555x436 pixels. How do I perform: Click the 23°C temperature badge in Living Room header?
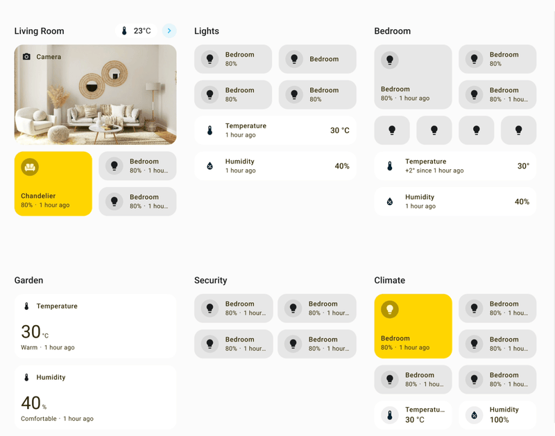135,30
